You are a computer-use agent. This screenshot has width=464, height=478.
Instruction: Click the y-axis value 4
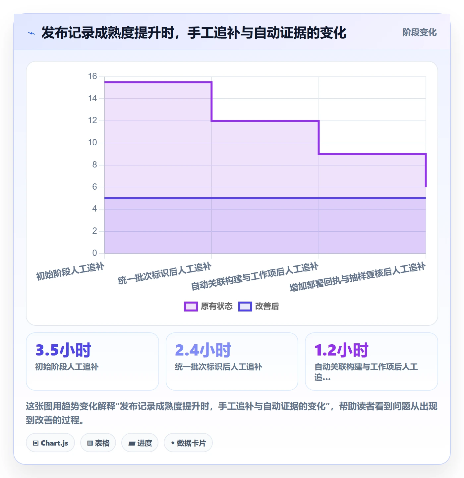pos(94,209)
